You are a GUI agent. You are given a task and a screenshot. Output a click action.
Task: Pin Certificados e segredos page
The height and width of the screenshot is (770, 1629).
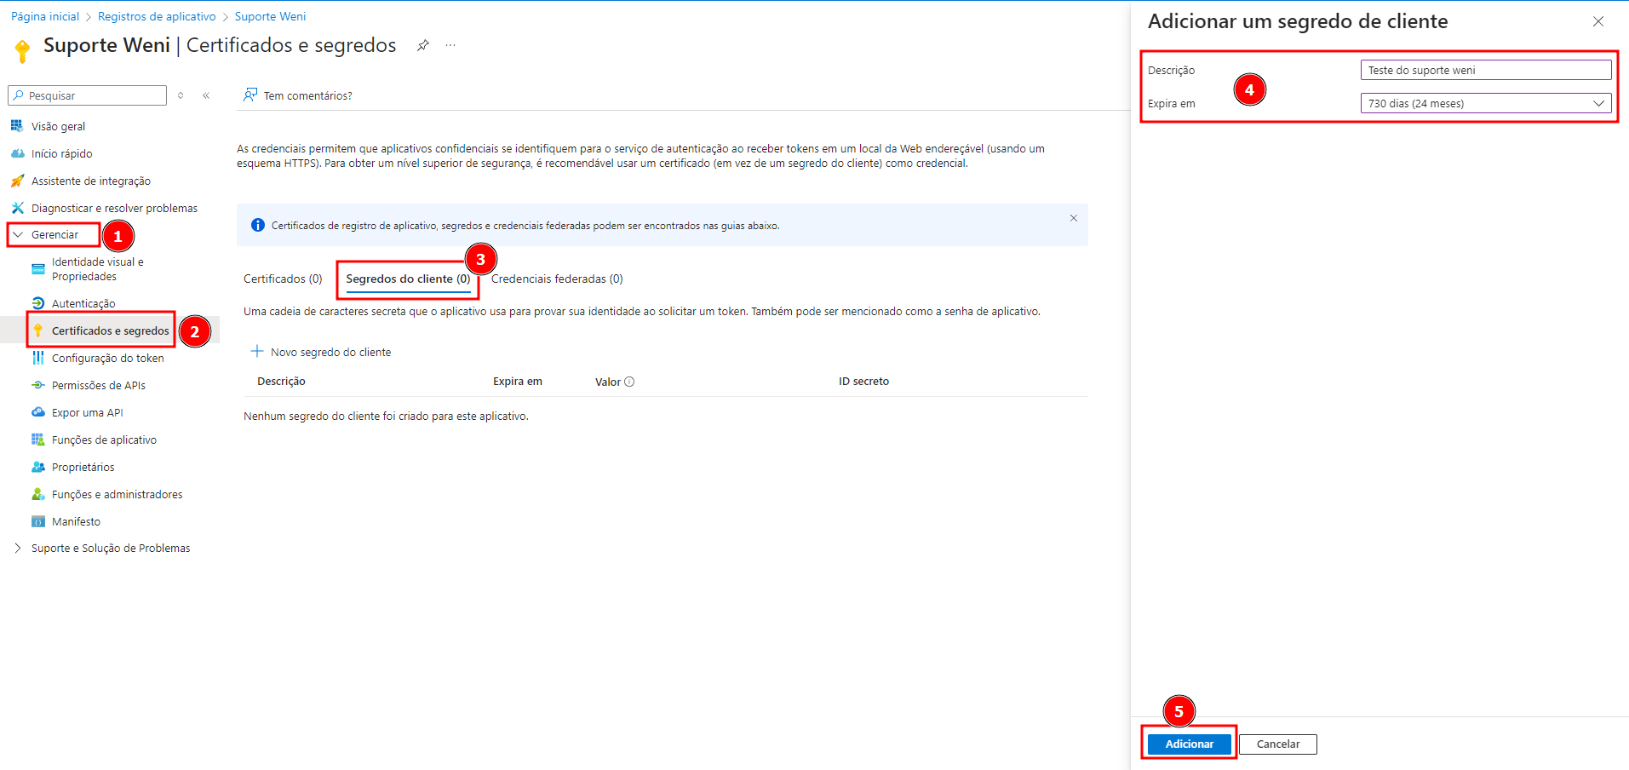(x=422, y=45)
